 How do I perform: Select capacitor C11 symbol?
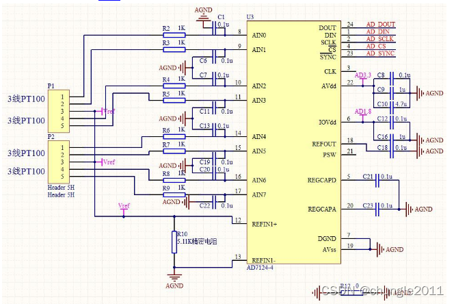(214, 107)
